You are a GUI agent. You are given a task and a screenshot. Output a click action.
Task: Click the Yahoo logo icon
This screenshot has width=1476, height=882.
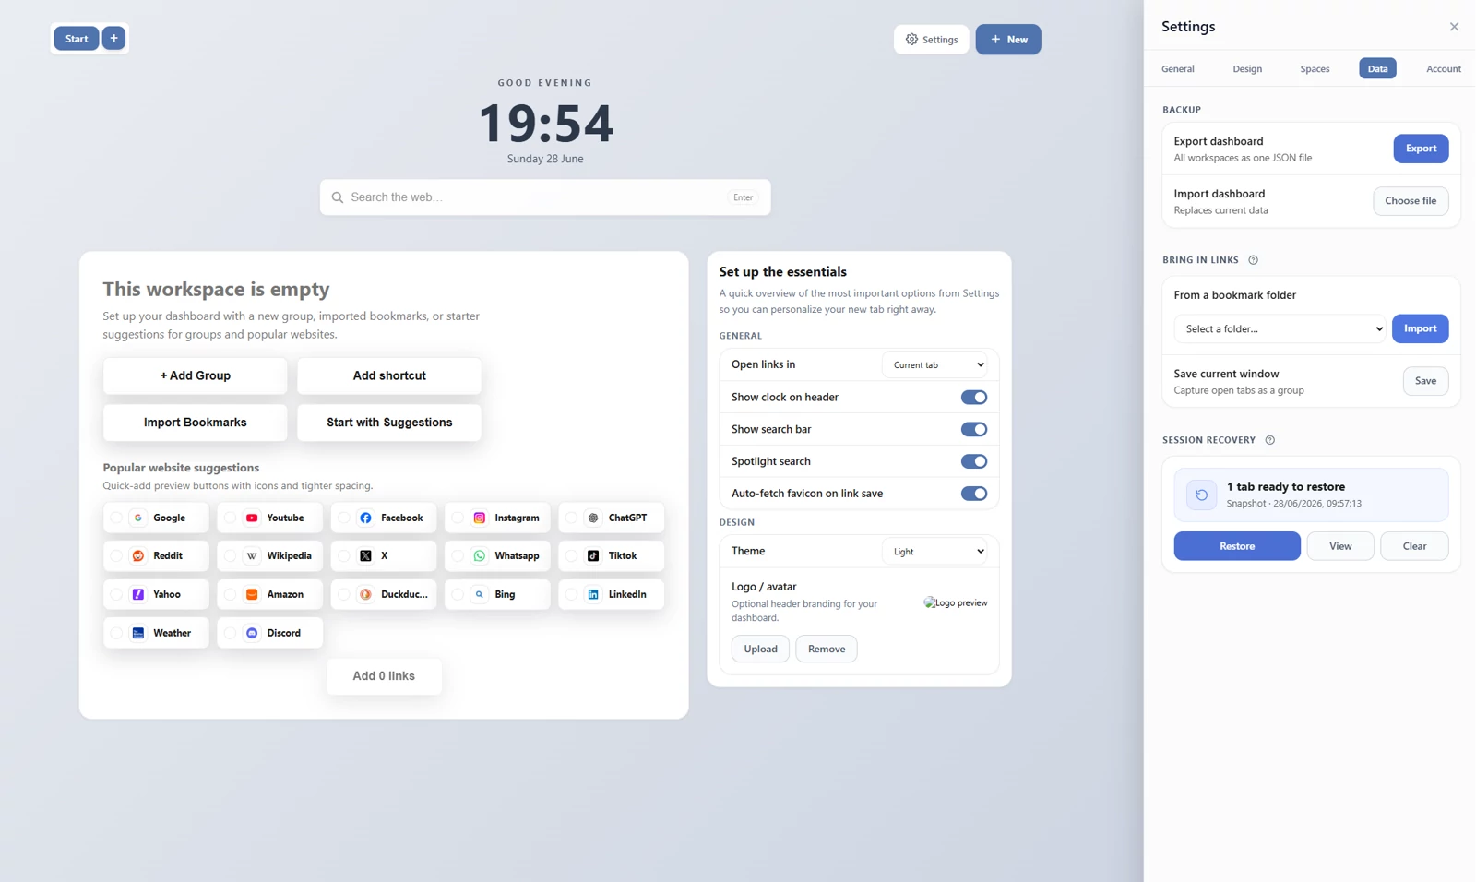(x=138, y=594)
